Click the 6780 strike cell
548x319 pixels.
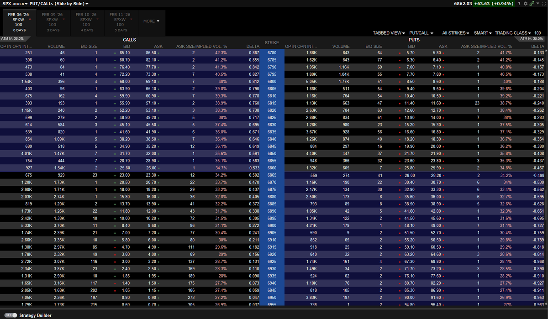coord(272,53)
